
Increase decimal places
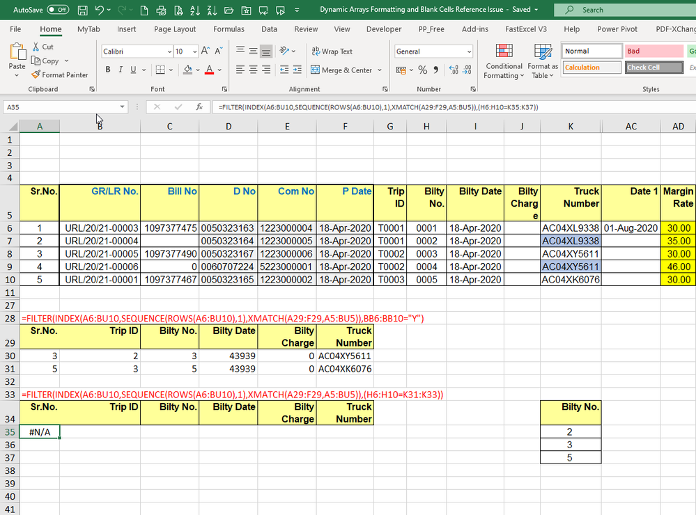click(454, 70)
